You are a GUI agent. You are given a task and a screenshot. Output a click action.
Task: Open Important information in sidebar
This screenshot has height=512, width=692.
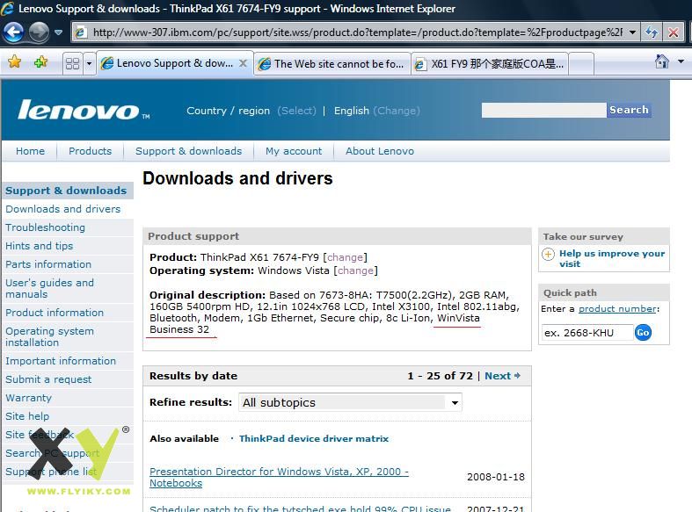coord(61,361)
